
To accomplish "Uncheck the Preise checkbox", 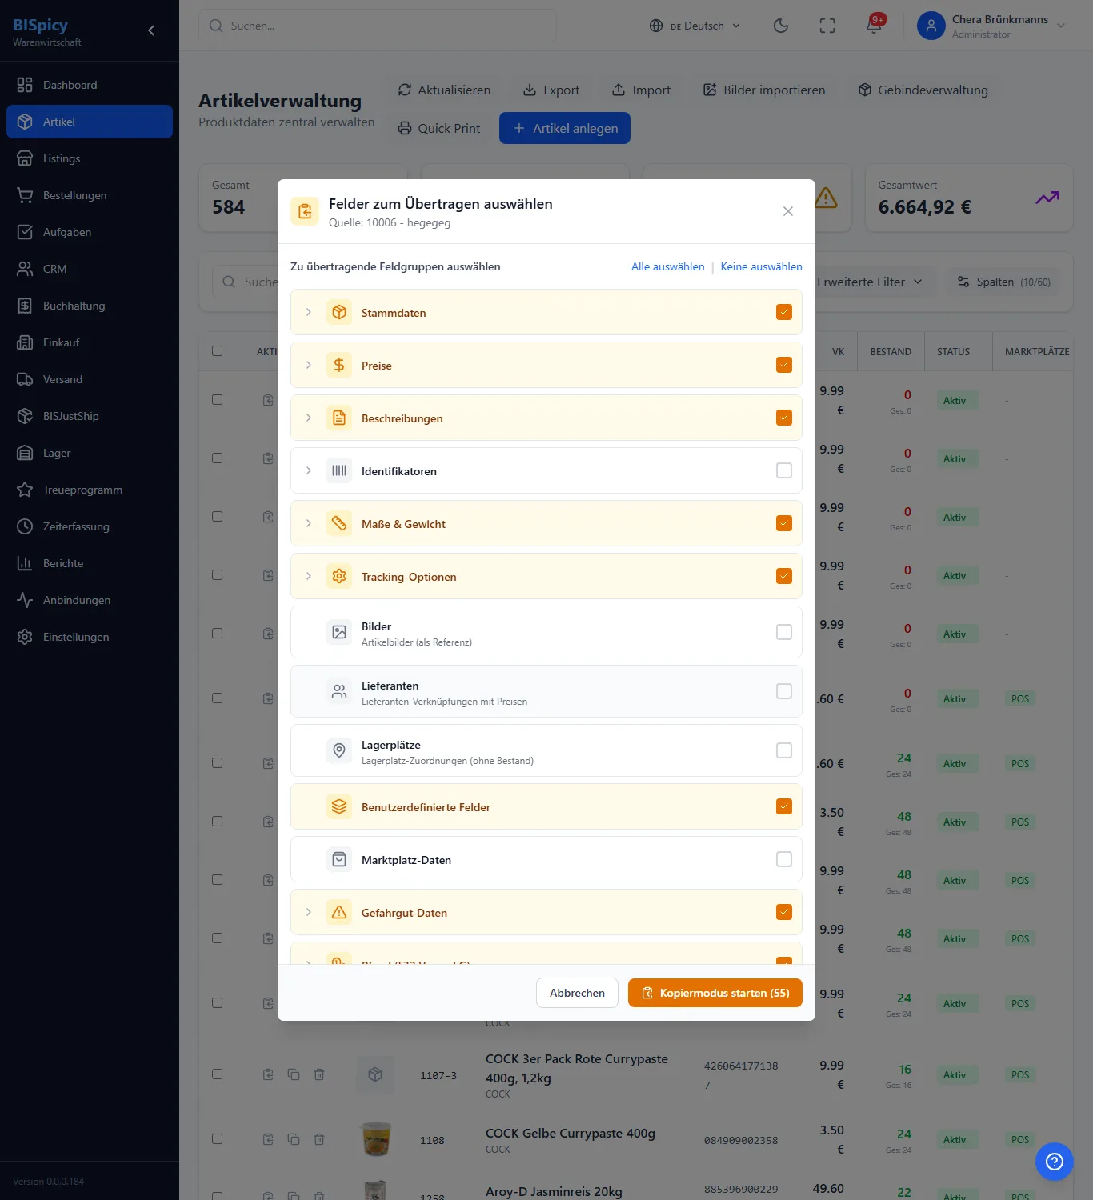I will [784, 365].
